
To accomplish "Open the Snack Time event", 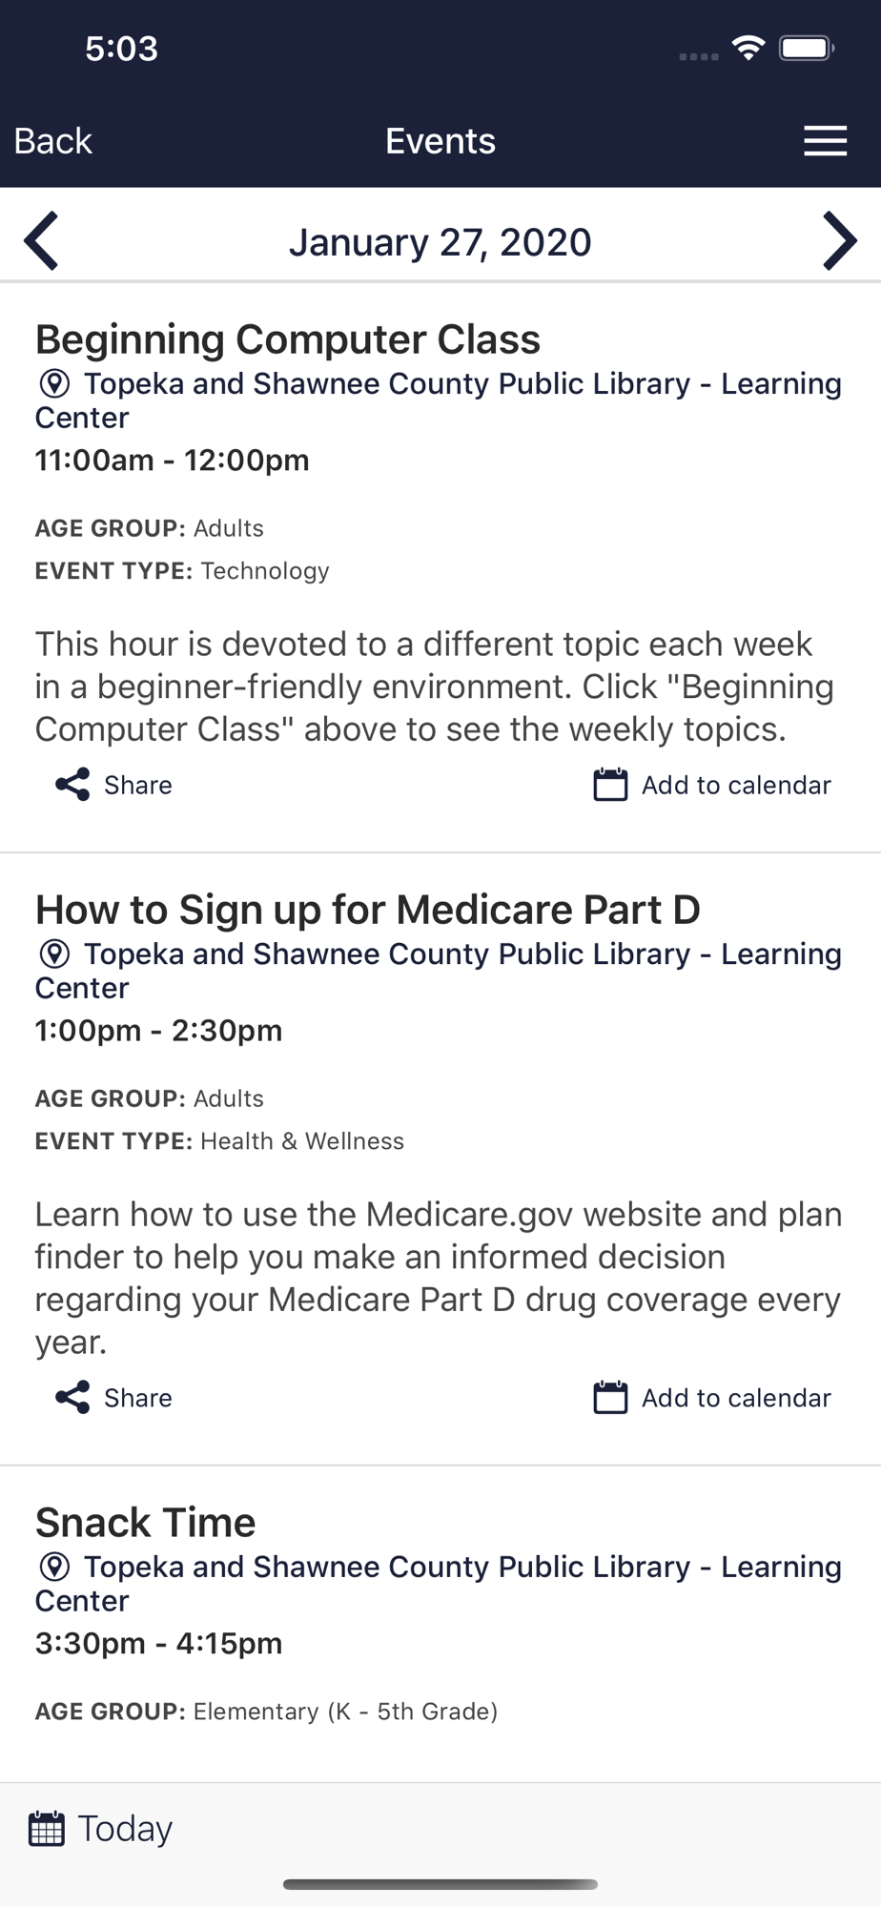I will [x=146, y=1523].
